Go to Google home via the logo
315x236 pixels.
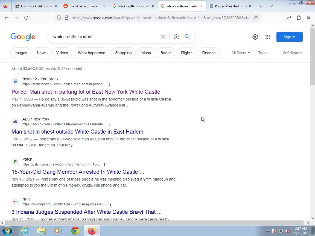pos(23,37)
